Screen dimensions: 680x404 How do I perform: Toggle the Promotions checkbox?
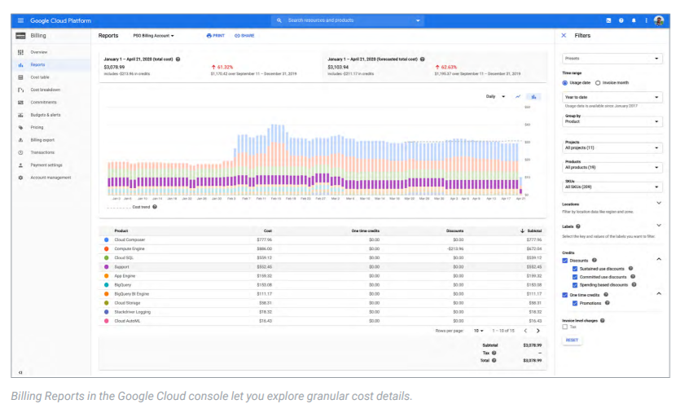575,303
